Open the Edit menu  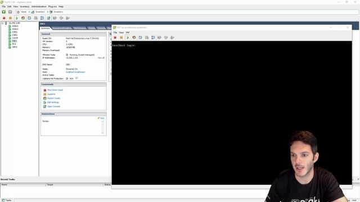click(x=9, y=6)
